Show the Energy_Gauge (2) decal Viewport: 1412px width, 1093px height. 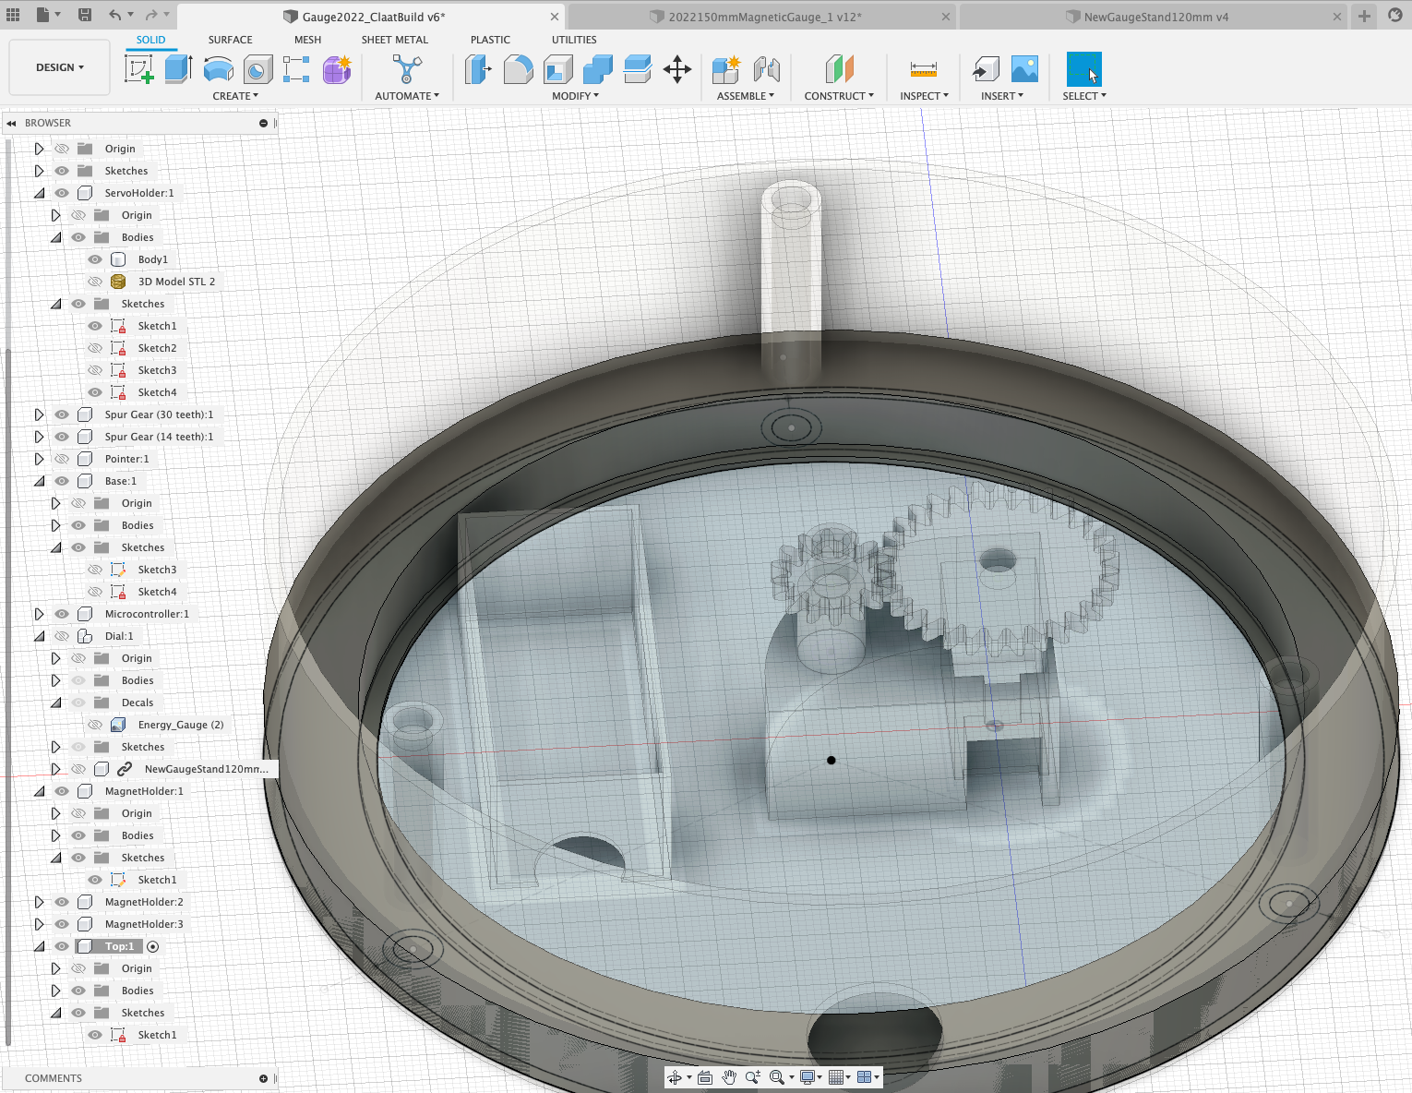click(x=95, y=725)
